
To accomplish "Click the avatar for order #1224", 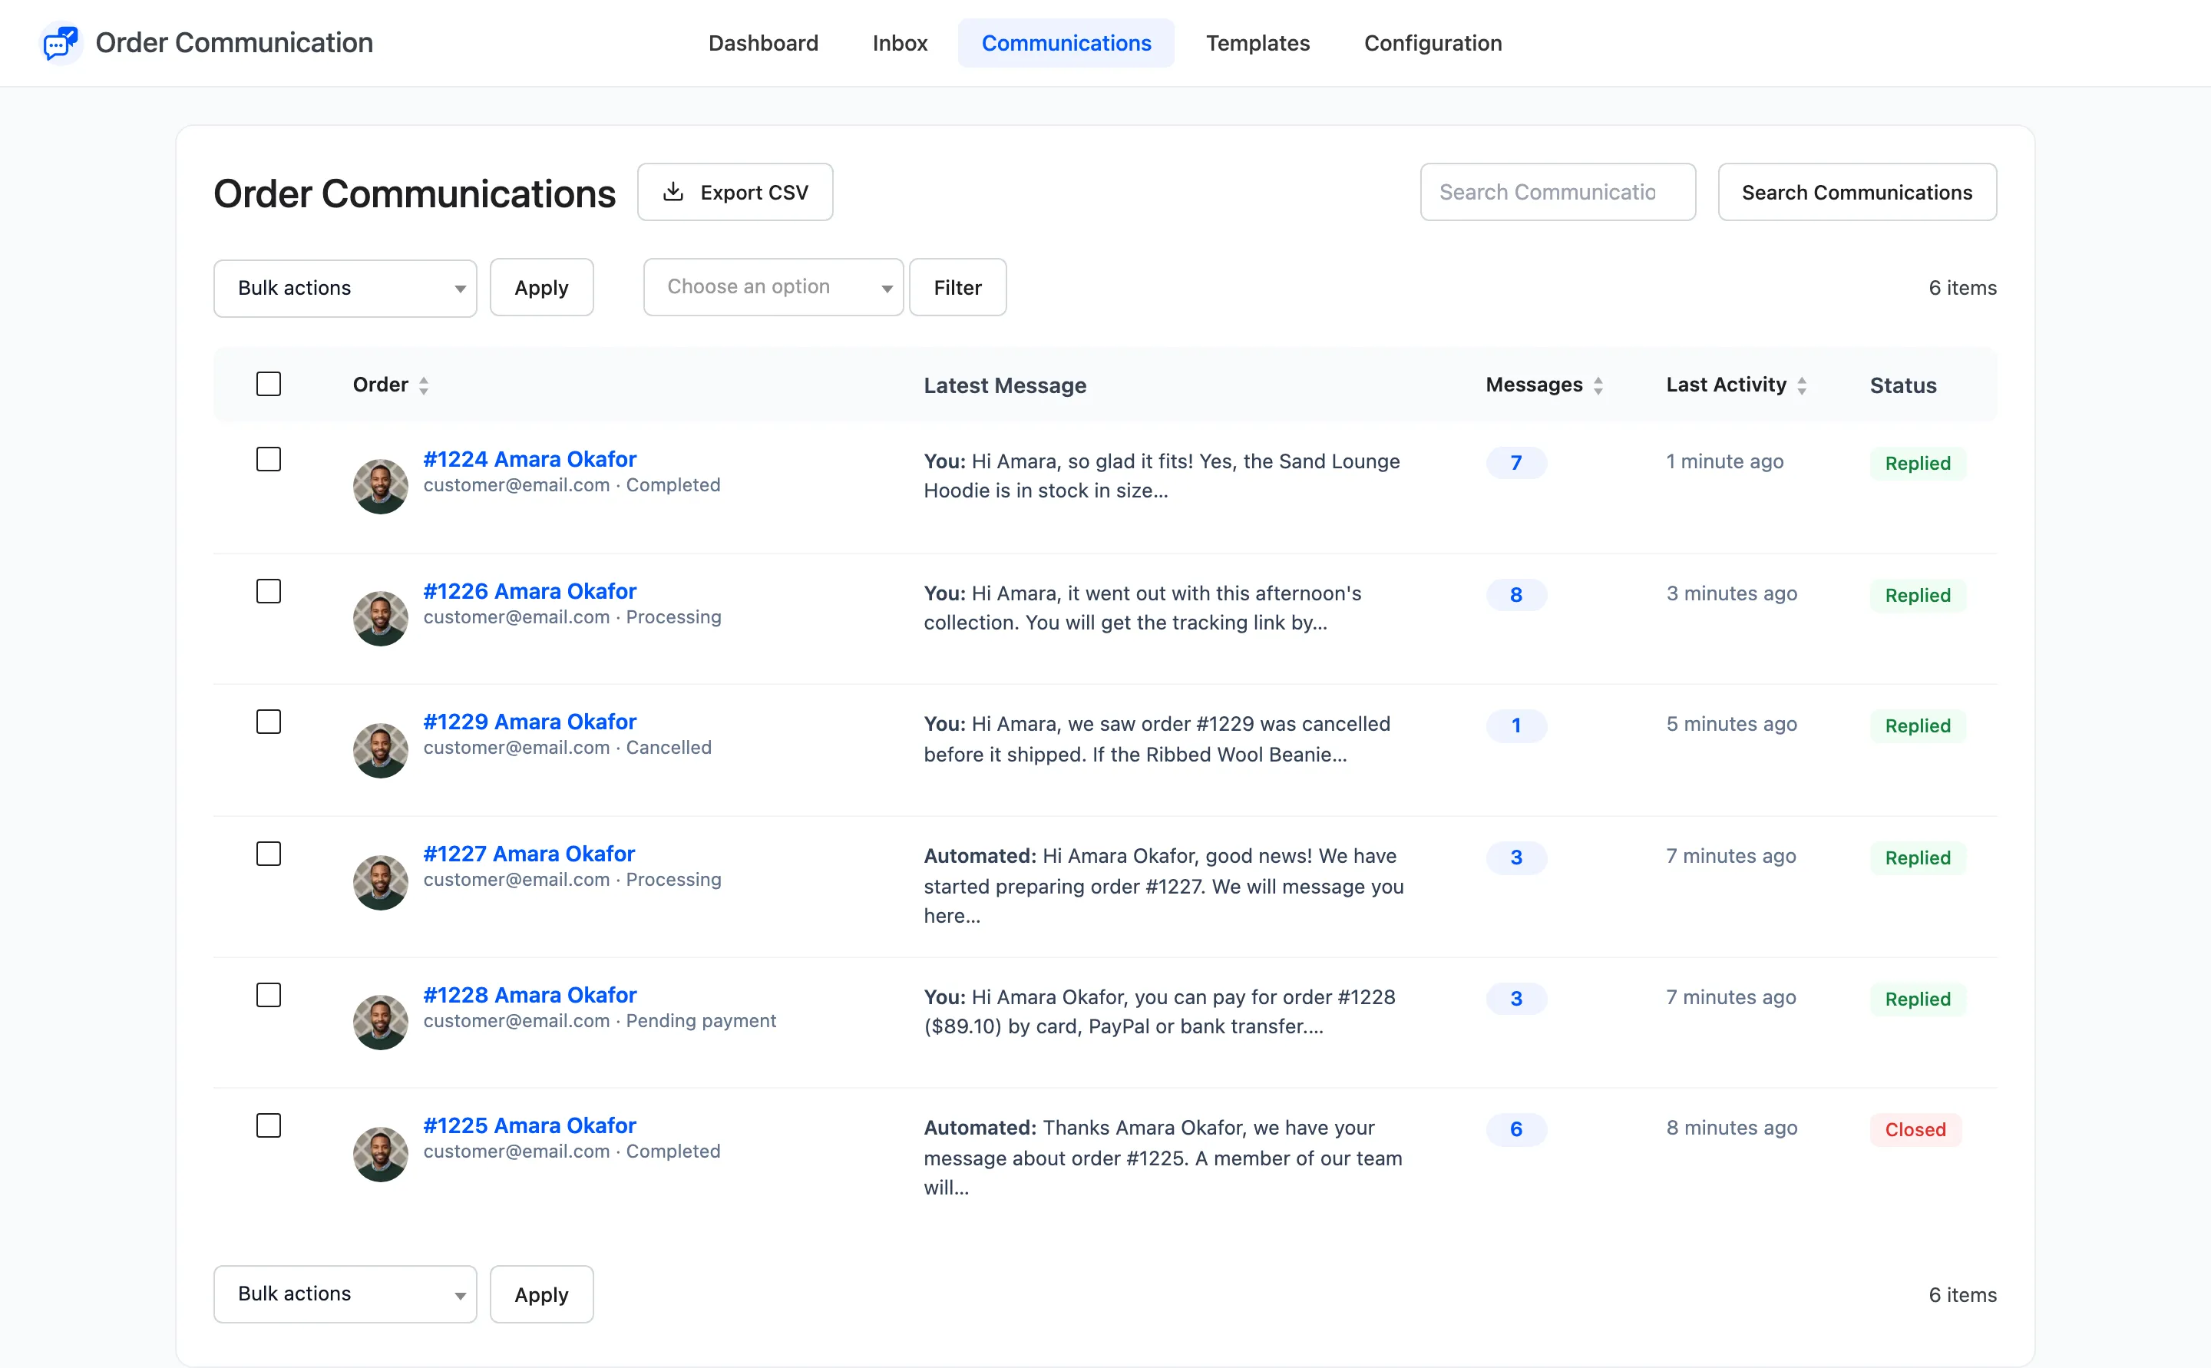I will (380, 486).
